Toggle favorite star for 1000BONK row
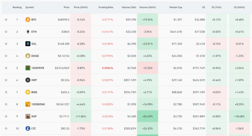252x136 pixels. click(x=6, y=104)
